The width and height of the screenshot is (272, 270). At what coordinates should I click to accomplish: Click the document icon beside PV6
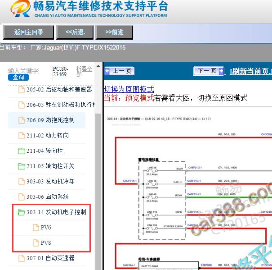pos(36,227)
